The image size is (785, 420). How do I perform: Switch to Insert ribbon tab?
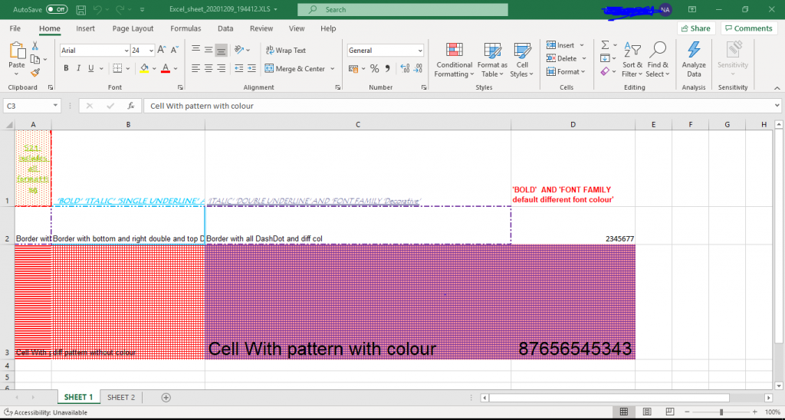[86, 28]
